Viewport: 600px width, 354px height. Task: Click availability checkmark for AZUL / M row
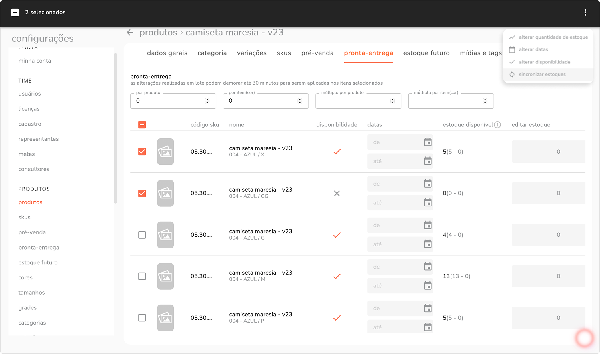[337, 276]
